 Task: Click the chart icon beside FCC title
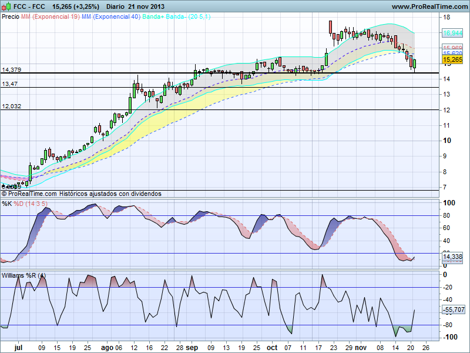(x=6, y=6)
